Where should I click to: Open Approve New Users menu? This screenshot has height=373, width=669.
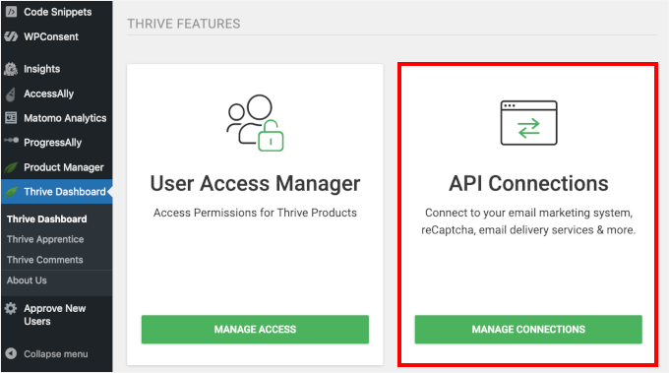[x=55, y=315]
